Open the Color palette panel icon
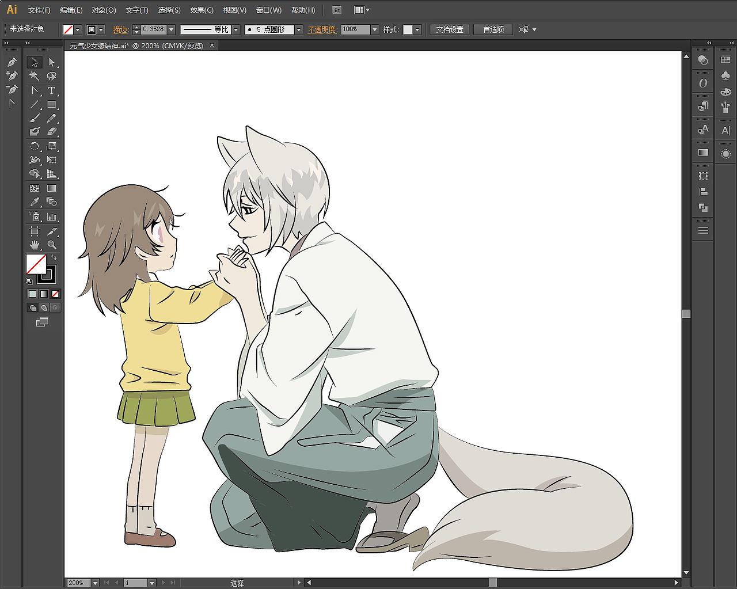Screen dimensions: 737x589 click(x=725, y=92)
